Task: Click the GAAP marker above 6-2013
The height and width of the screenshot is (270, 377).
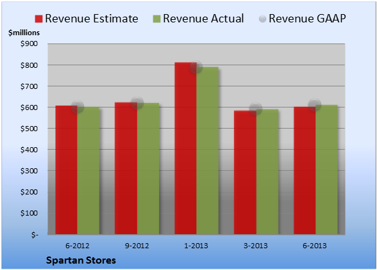Action: 315,105
